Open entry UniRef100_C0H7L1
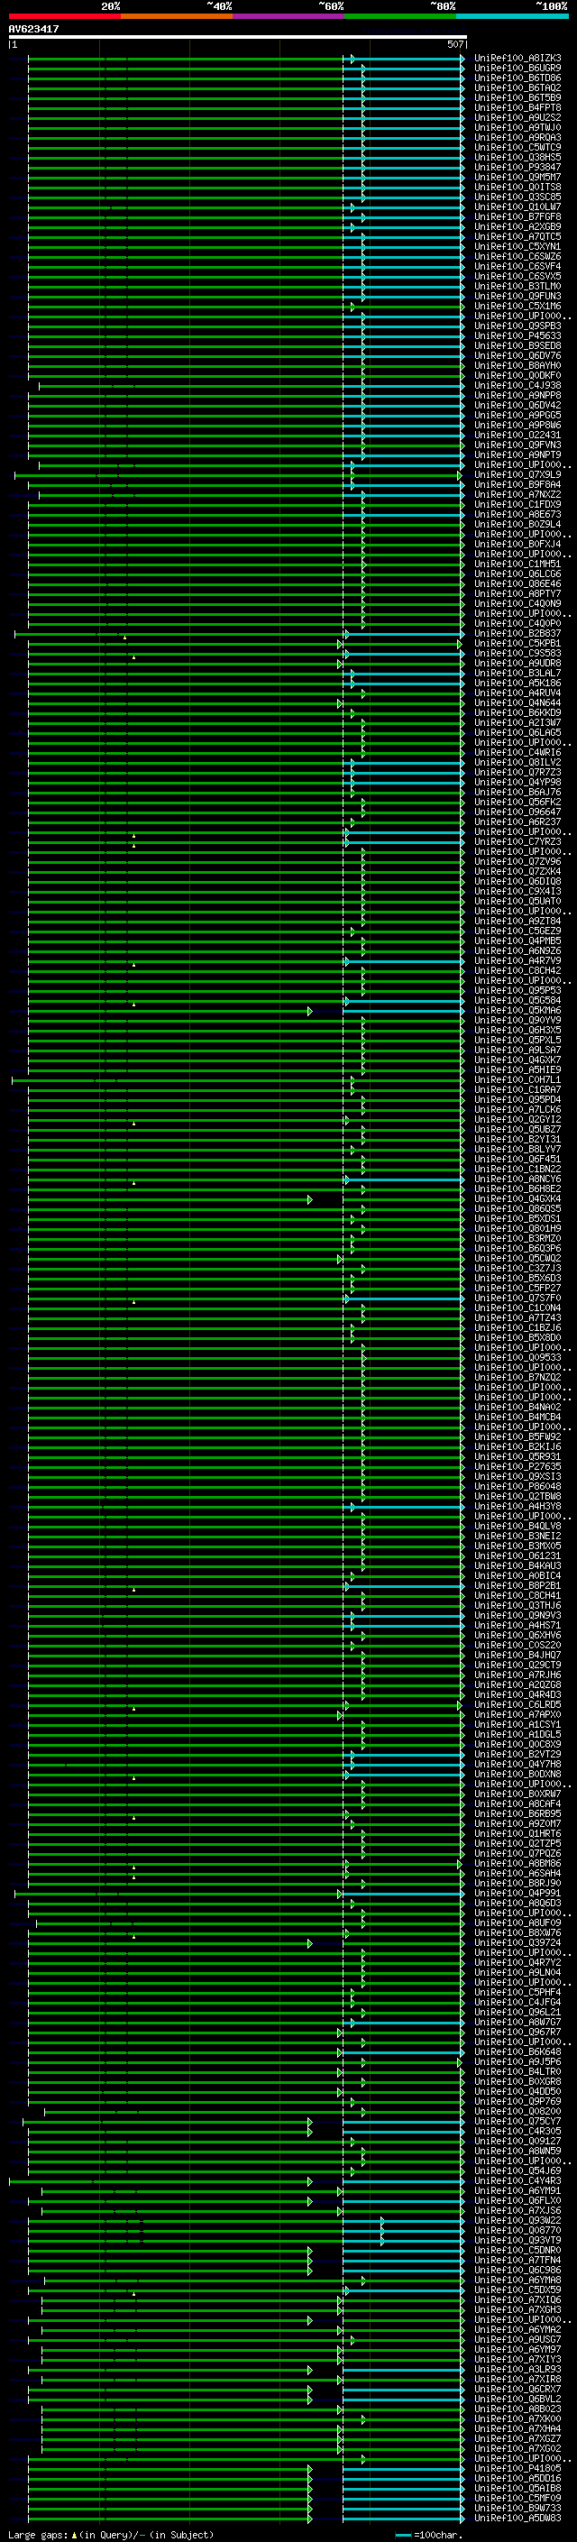This screenshot has height=2542, width=577. tap(517, 1080)
